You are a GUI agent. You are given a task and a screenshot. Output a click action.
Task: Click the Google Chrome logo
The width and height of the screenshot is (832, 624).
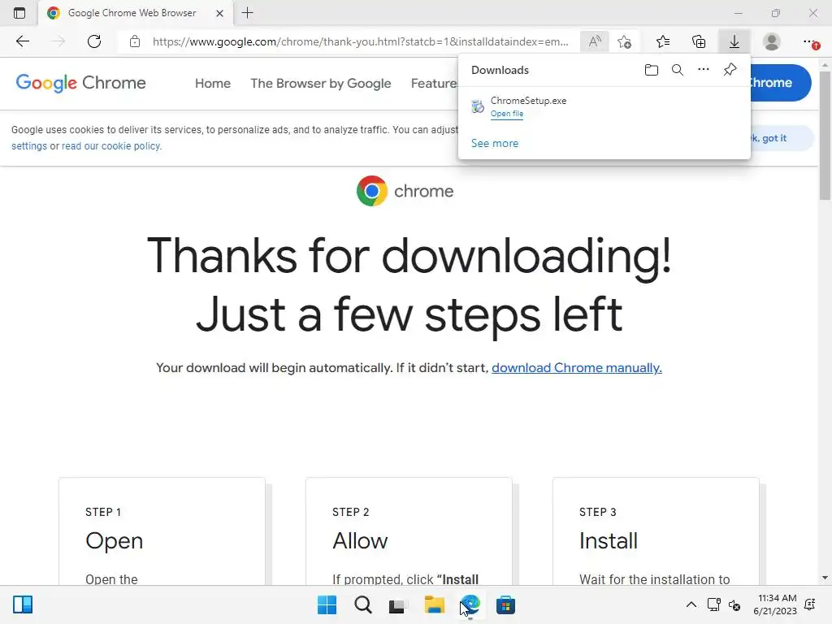pyautogui.click(x=80, y=83)
